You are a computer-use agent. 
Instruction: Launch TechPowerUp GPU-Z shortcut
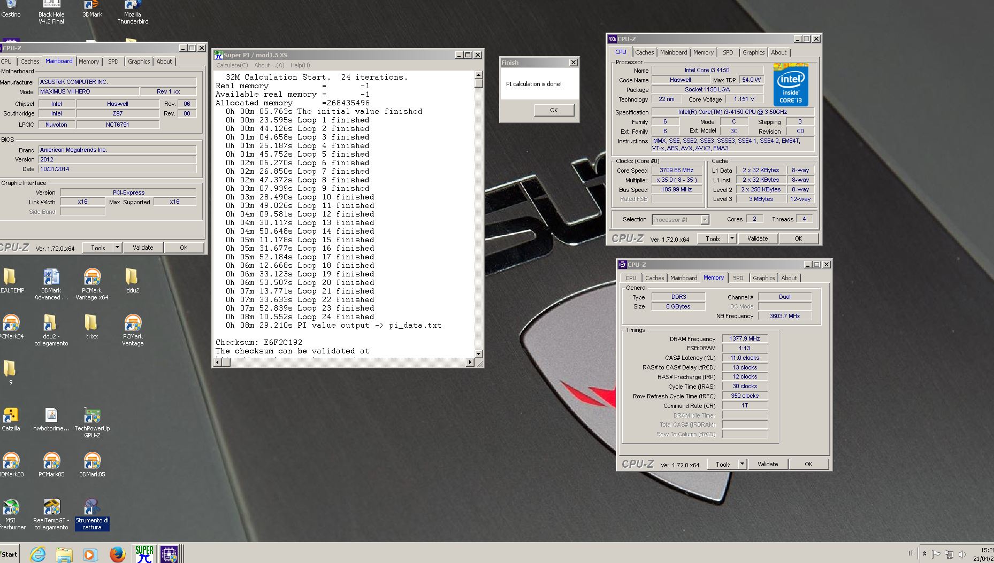(x=92, y=422)
